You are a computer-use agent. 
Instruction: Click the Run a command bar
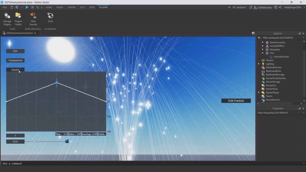(152, 164)
